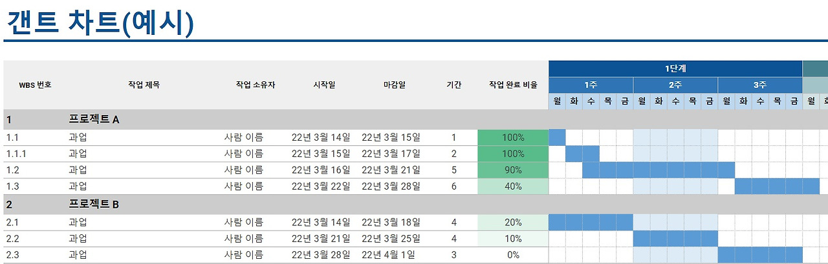Click the Gantt bar in row 1.3
Image resolution: width=828 pixels, height=264 pixels.
tap(777, 187)
